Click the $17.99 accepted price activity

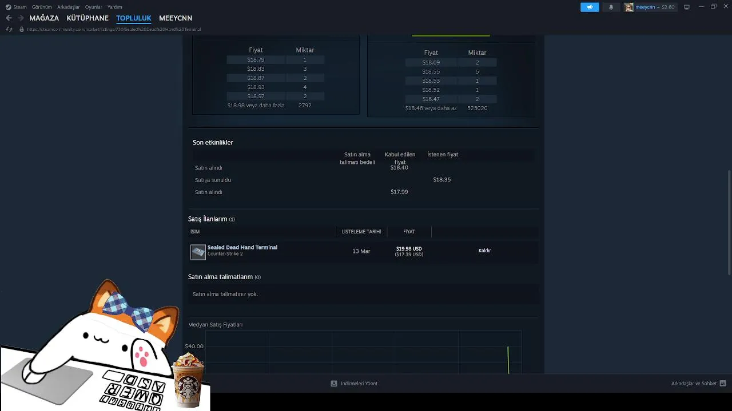(399, 192)
